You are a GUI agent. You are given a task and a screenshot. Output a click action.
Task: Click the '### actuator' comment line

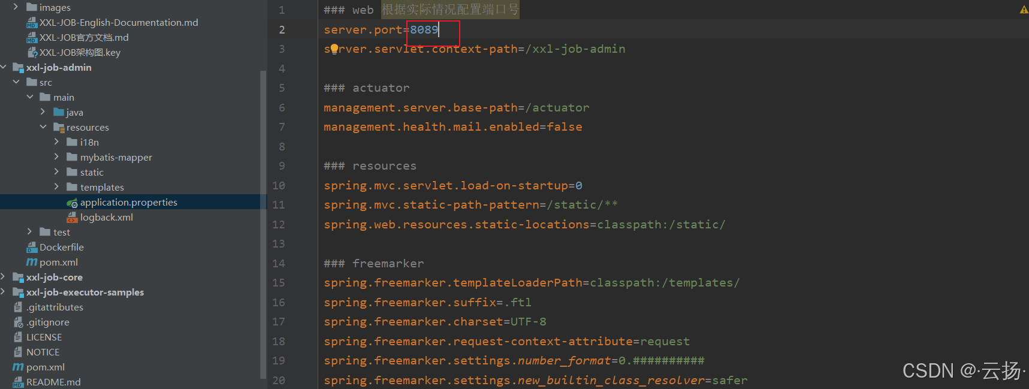(x=367, y=88)
